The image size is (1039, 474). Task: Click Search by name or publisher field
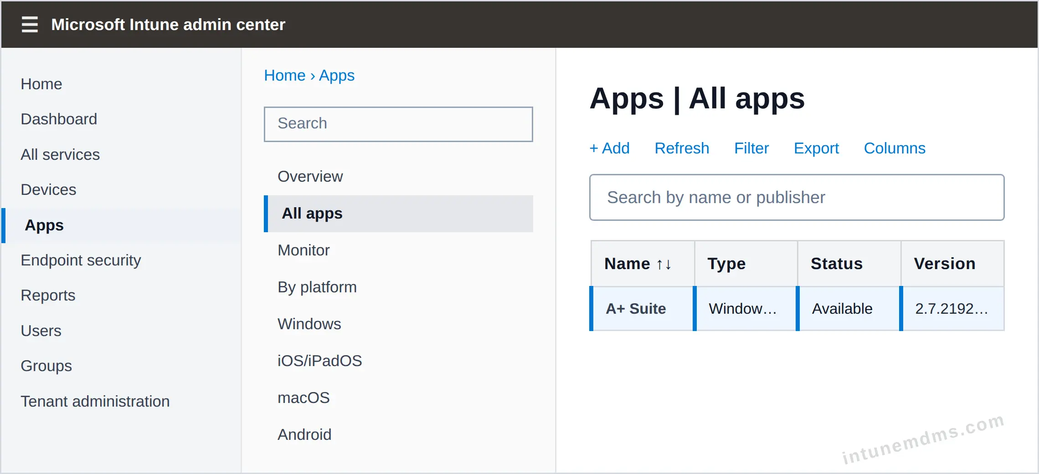797,198
